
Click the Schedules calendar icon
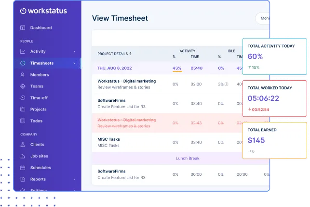(x=23, y=168)
